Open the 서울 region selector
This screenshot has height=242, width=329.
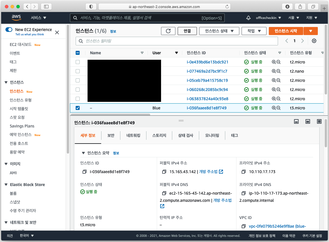293,18
